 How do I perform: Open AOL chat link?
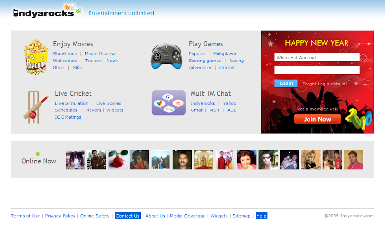pos(231,110)
